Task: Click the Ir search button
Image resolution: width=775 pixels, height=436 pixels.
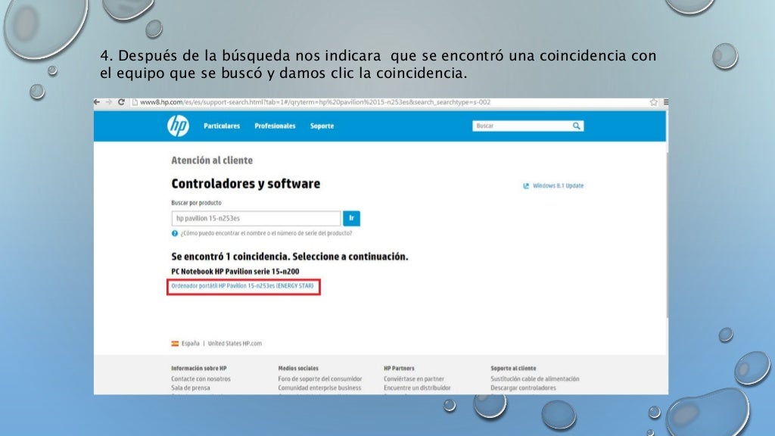Action: 351,218
